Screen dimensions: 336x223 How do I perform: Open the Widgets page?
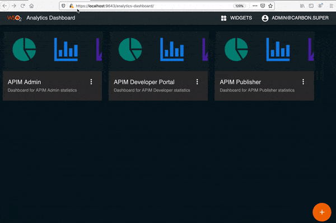tap(236, 18)
